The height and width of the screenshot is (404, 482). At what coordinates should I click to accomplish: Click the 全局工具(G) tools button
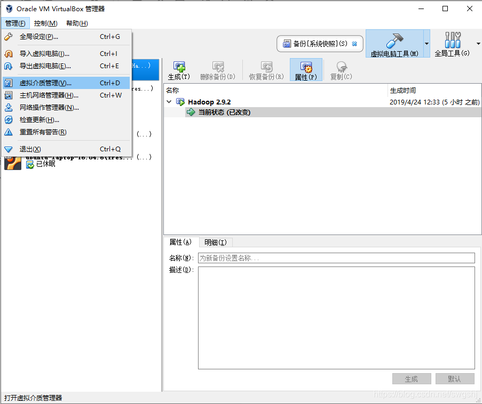pyautogui.click(x=452, y=44)
